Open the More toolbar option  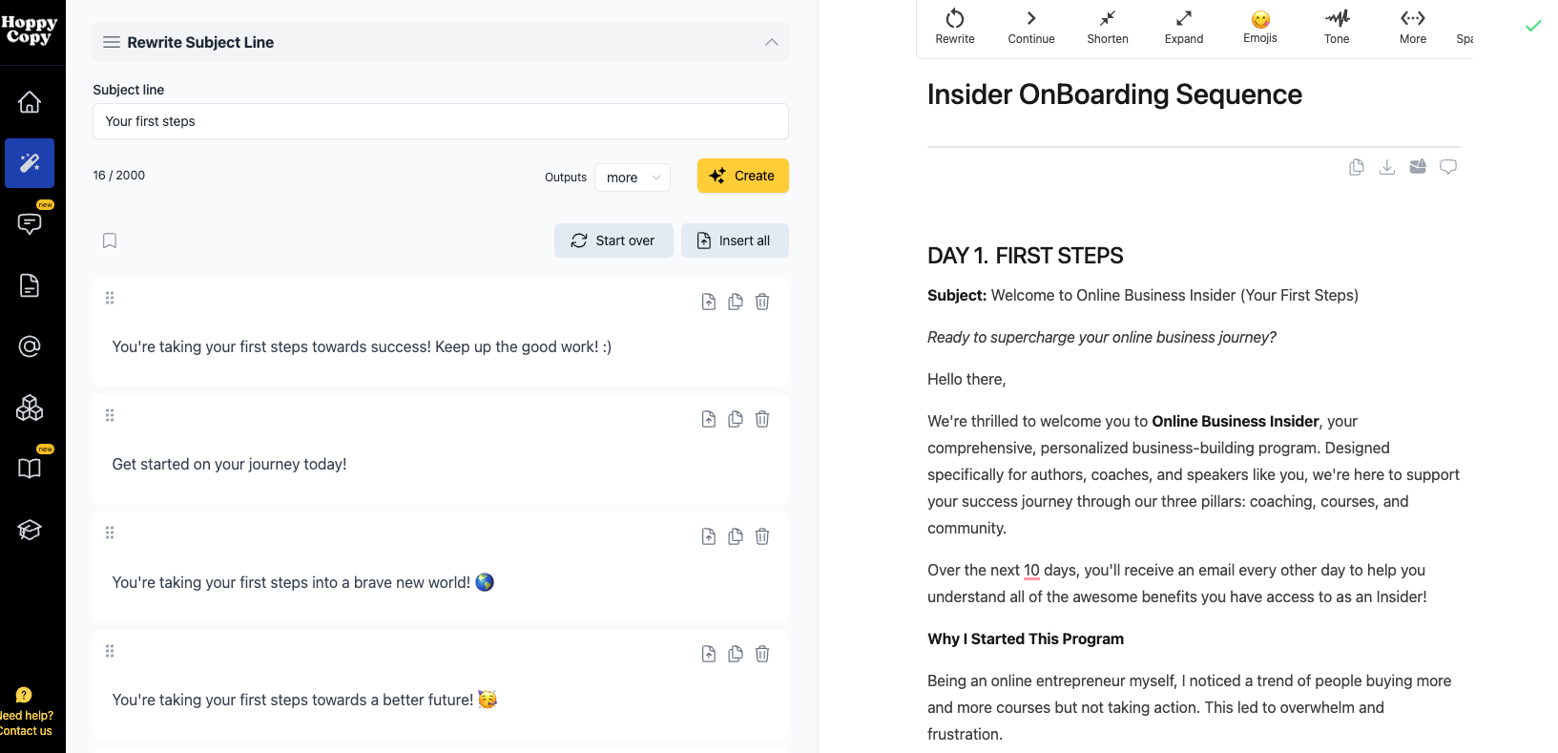(1413, 27)
